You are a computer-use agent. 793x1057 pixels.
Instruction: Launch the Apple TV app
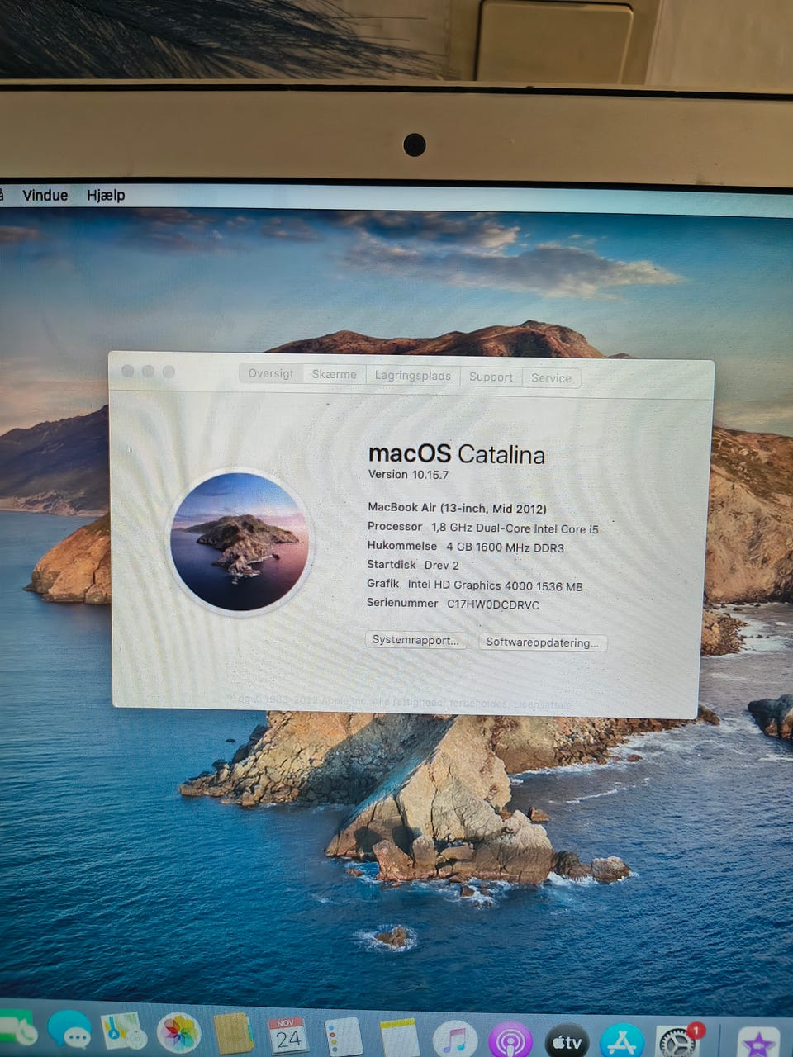[x=567, y=1042]
